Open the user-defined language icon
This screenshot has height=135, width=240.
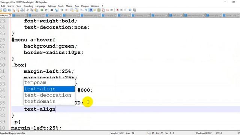coord(94,10)
